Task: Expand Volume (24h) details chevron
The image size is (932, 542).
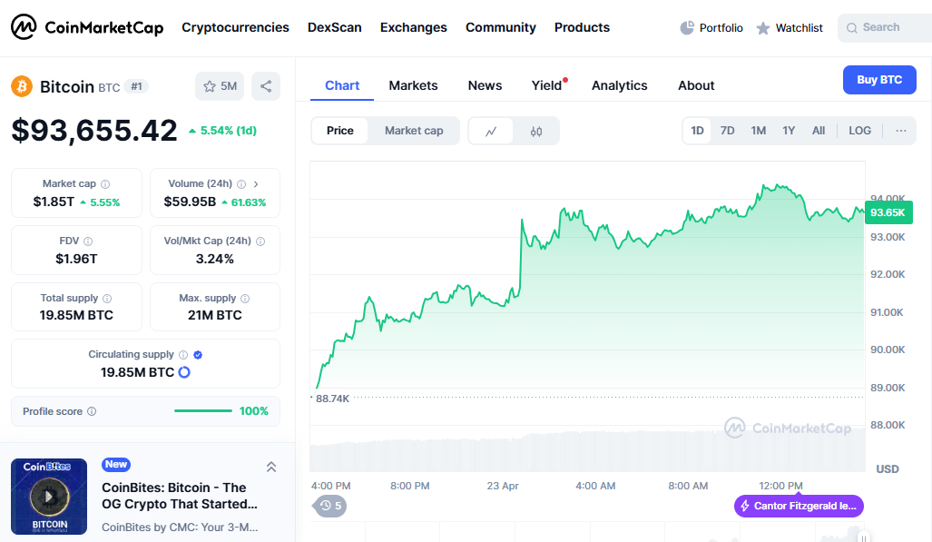Action: pyautogui.click(x=256, y=184)
